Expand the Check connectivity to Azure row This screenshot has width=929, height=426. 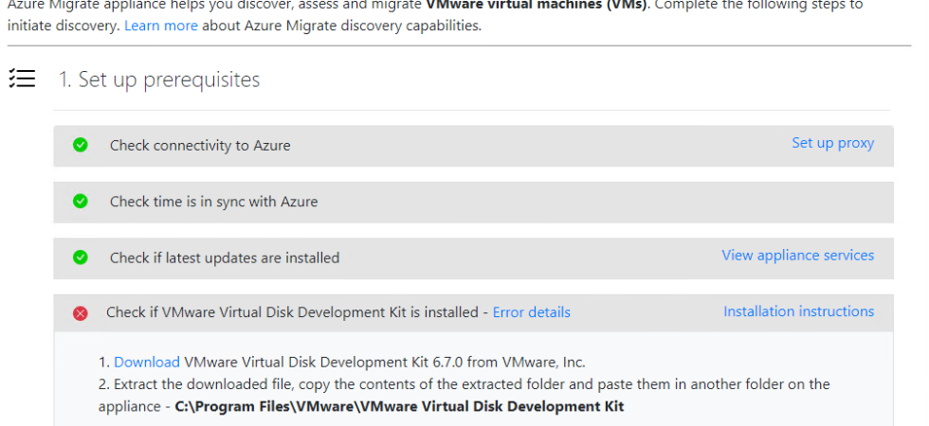(473, 146)
